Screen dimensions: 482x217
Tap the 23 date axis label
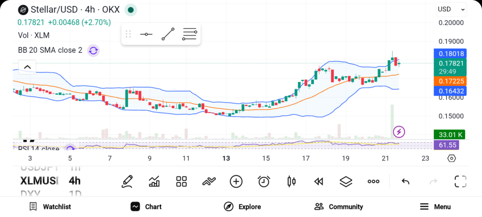425,159
